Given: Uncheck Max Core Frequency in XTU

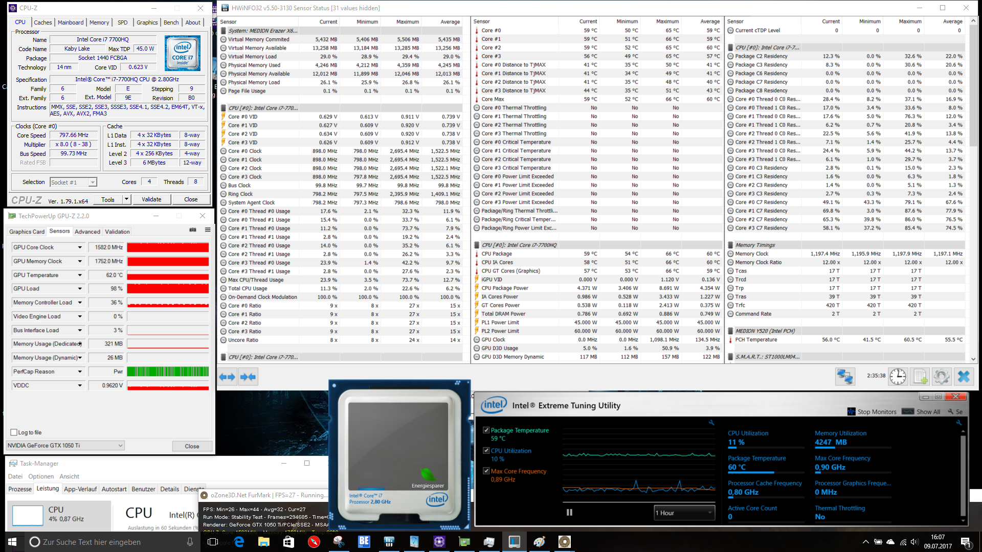Looking at the screenshot, I should click(x=486, y=471).
